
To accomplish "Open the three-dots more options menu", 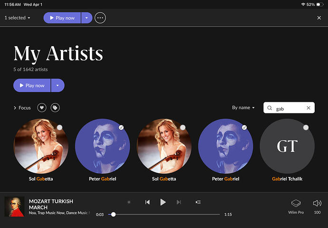I will point(100,18).
